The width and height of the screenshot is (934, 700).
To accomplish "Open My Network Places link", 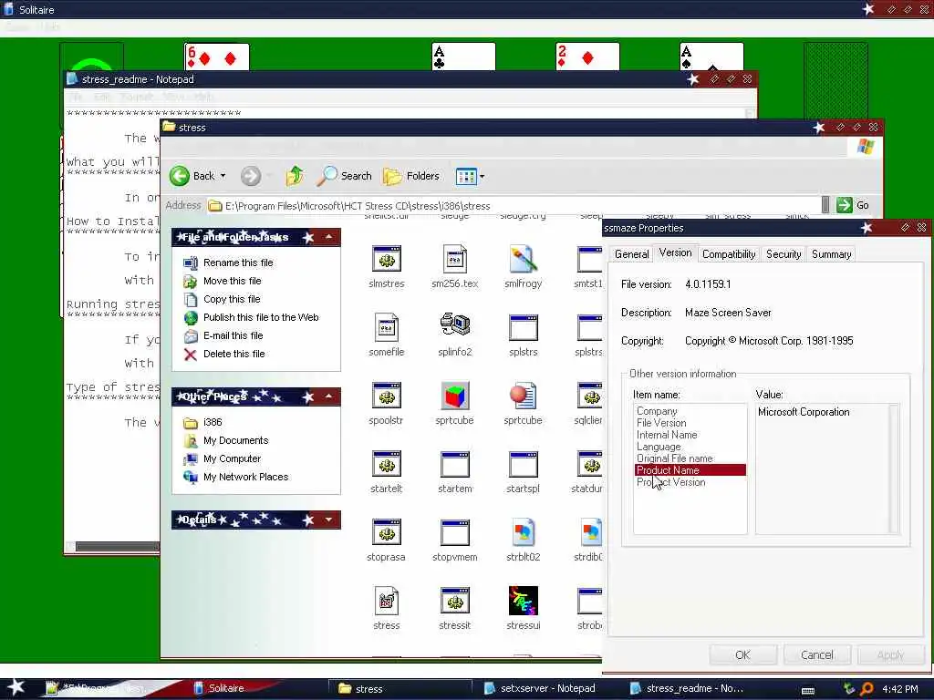I will [245, 477].
